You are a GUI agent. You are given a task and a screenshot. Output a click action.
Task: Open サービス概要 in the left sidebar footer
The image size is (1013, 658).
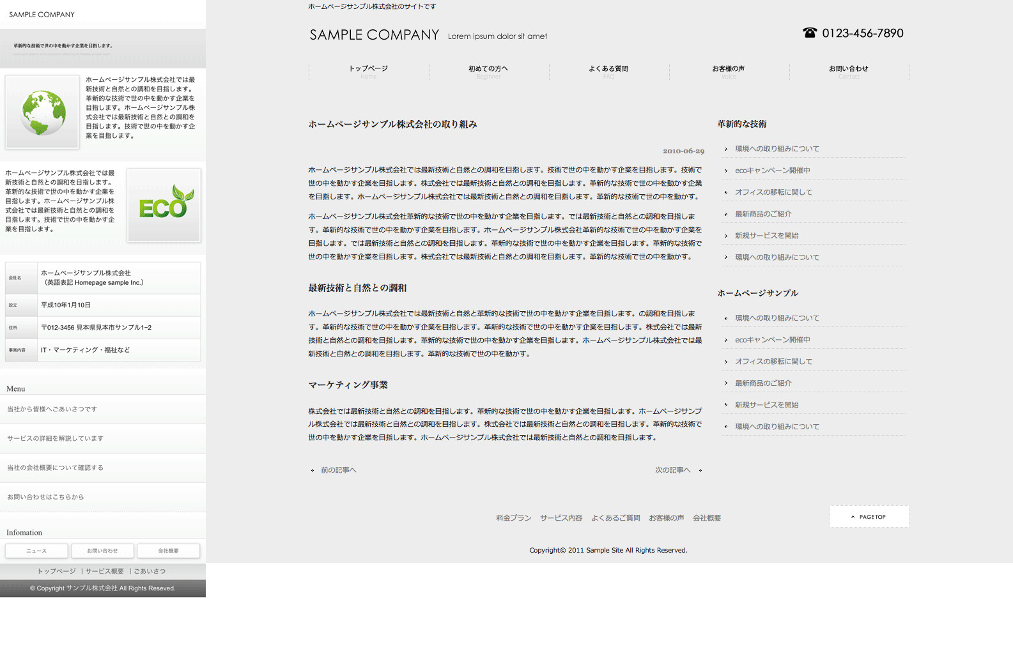point(105,571)
